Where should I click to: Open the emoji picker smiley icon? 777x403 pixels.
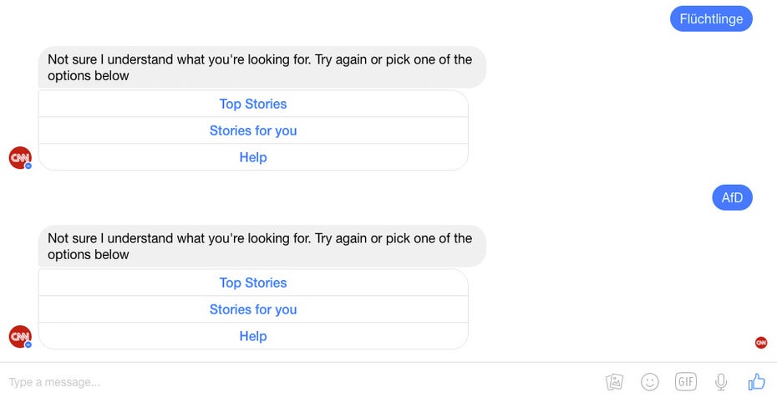(650, 382)
